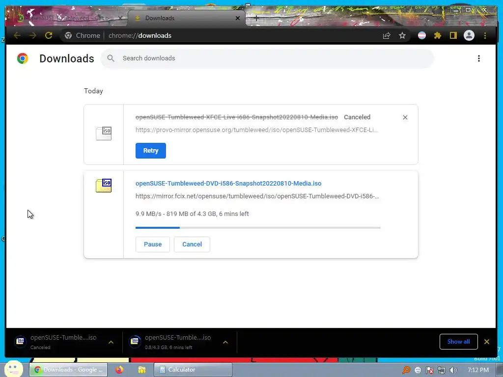Click the mirror.fcix.net source URL

[x=257, y=196]
